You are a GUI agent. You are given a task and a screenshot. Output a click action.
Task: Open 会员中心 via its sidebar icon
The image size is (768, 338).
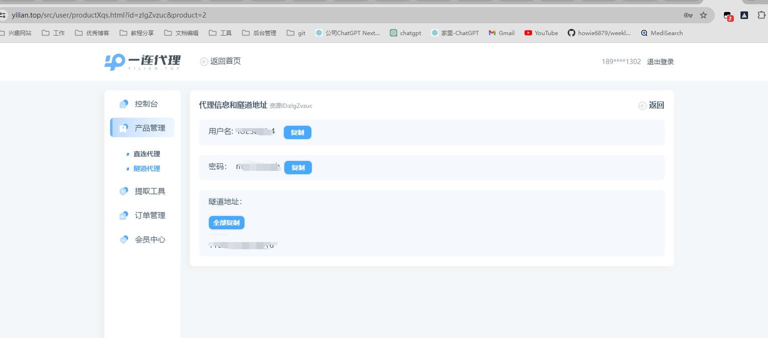(x=123, y=239)
